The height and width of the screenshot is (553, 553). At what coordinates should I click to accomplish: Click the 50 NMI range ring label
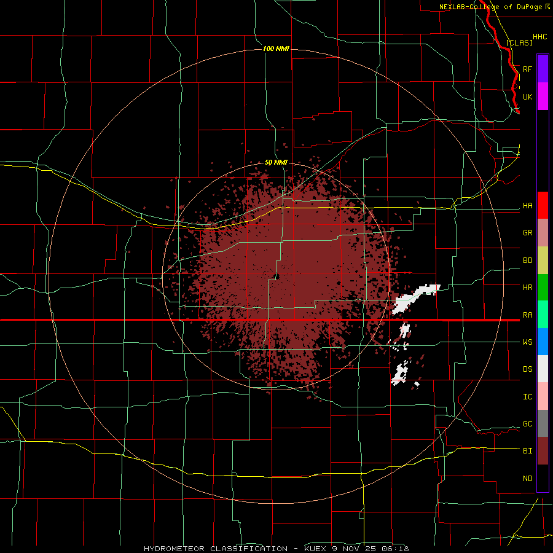pyautogui.click(x=276, y=163)
